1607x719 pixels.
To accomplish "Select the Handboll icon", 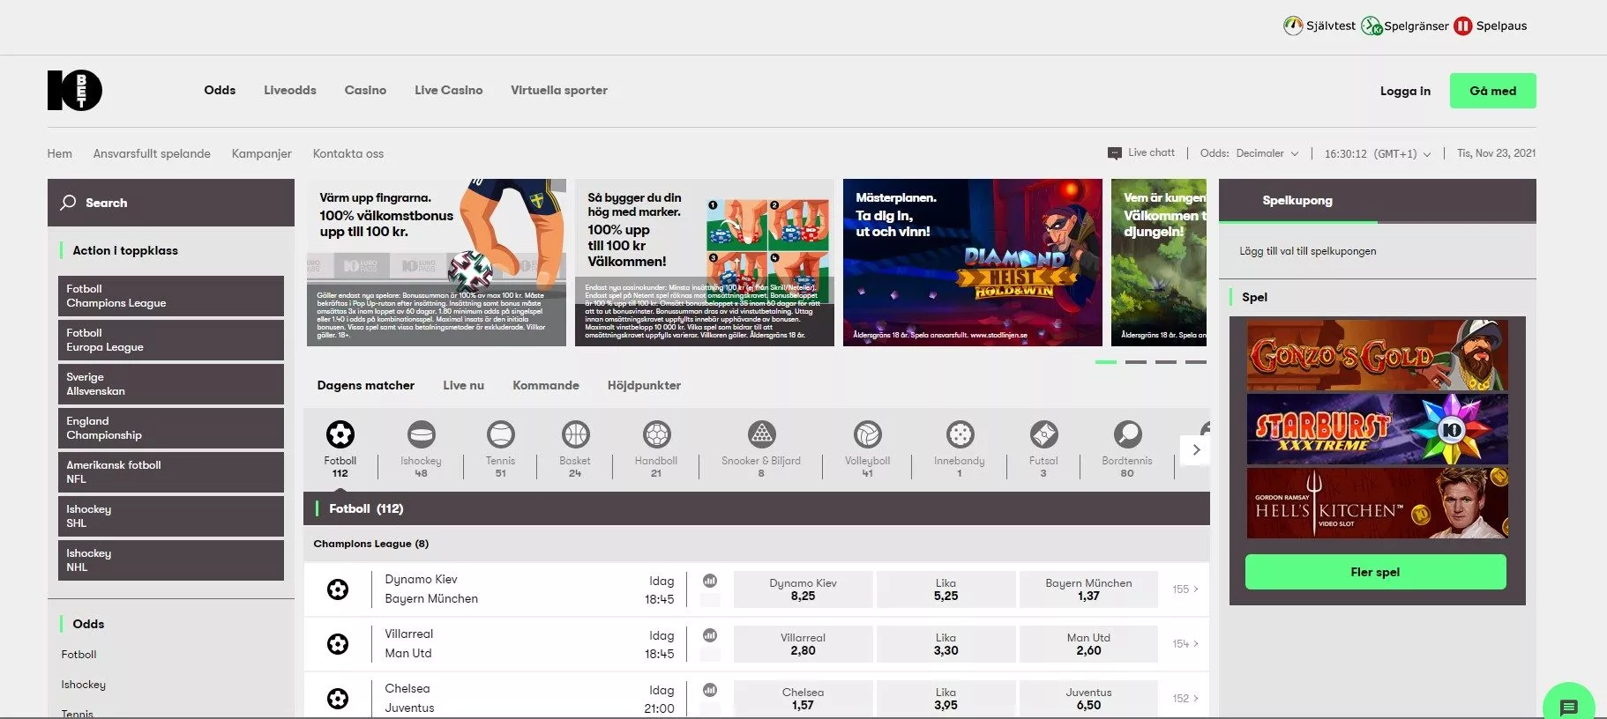I will pyautogui.click(x=656, y=434).
